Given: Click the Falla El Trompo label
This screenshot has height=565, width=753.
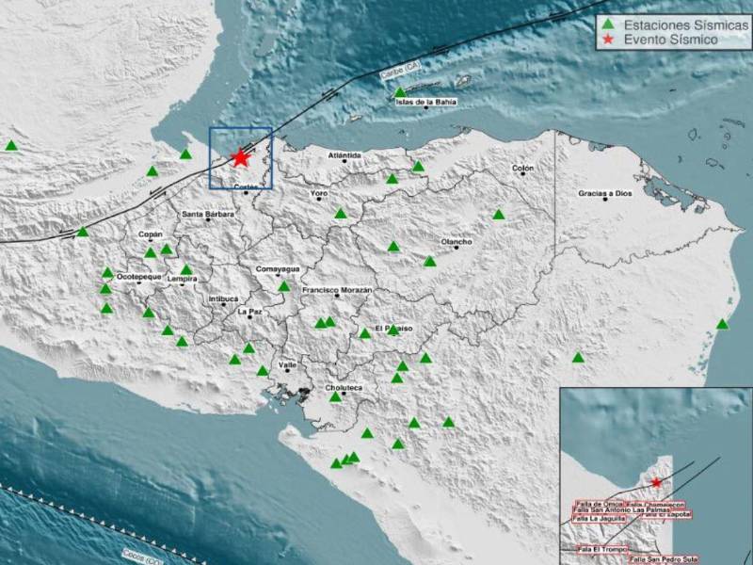Looking at the screenshot, I should coord(601,549).
